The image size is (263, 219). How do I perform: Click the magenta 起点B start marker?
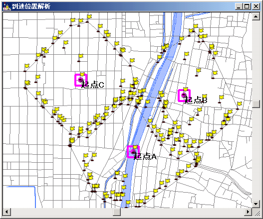tap(184, 96)
